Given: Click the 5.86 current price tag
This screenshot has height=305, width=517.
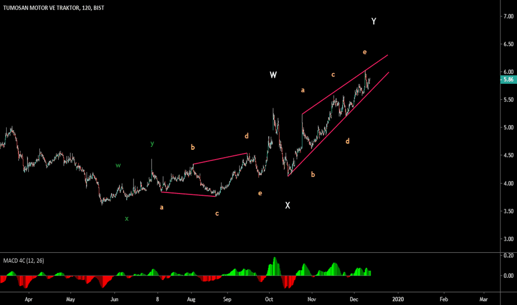Looking at the screenshot, I should (x=509, y=79).
